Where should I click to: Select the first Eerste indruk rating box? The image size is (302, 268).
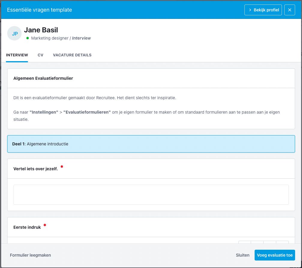tap(245, 242)
